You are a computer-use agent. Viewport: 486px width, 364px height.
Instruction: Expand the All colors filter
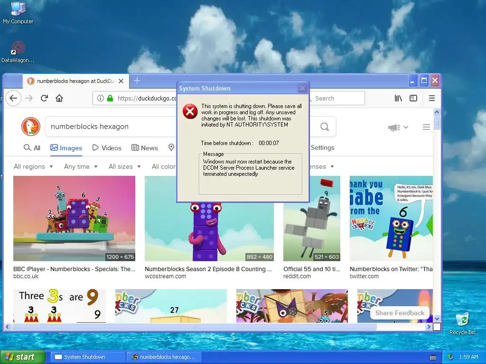(164, 166)
